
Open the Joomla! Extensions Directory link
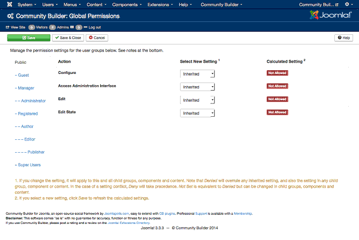tap(129, 223)
